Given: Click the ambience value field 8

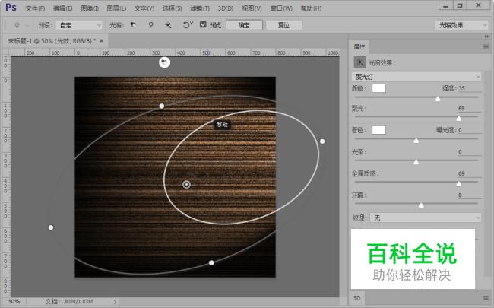Looking at the screenshot, I should pos(470,195).
